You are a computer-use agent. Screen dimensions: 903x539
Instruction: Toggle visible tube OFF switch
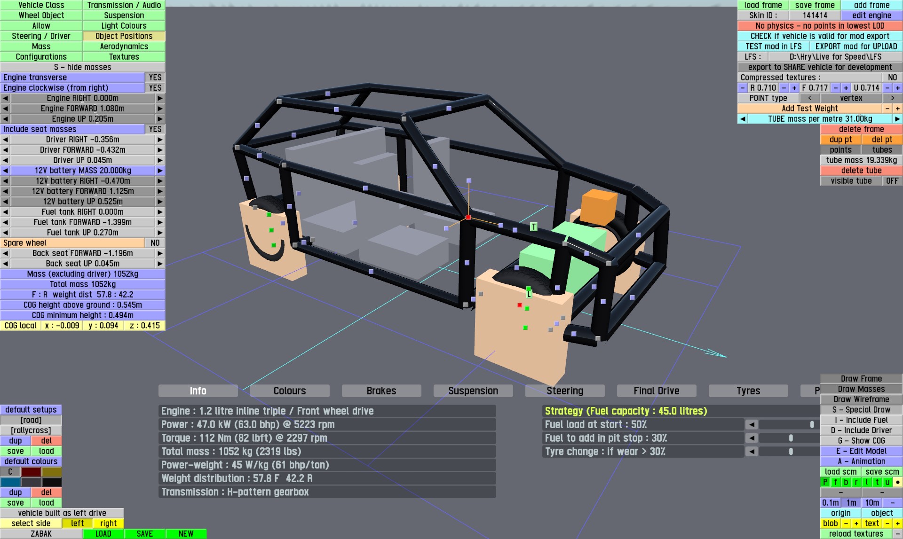point(892,181)
